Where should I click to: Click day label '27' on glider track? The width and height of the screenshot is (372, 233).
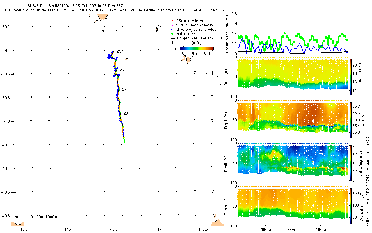[124, 89]
